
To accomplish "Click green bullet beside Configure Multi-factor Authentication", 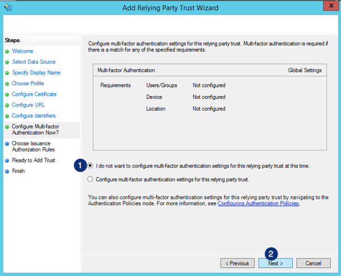I will (x=7, y=127).
